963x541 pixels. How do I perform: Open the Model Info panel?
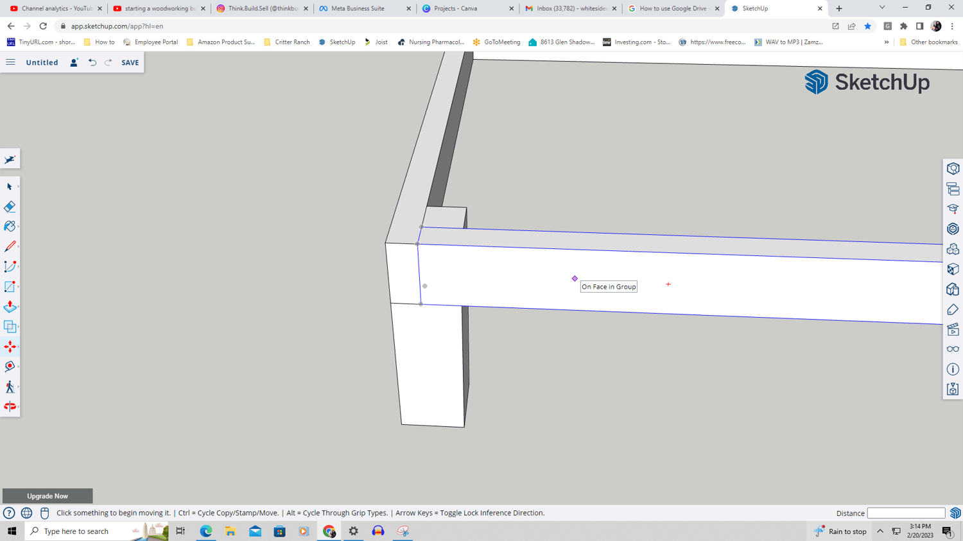pyautogui.click(x=953, y=370)
